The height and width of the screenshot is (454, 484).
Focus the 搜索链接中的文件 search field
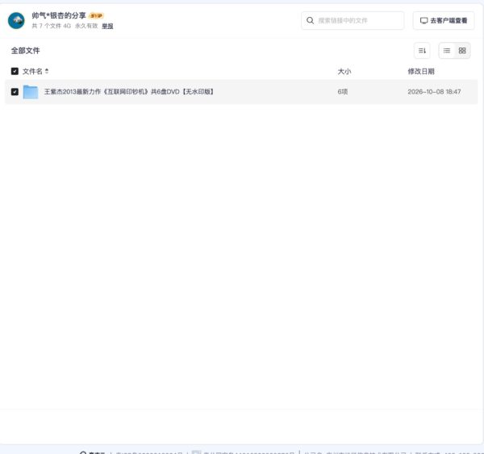(x=353, y=21)
